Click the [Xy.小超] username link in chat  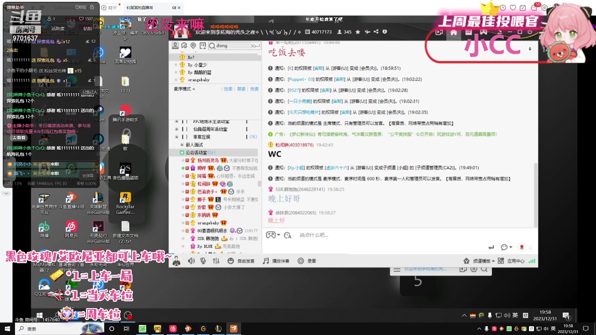click(x=297, y=167)
